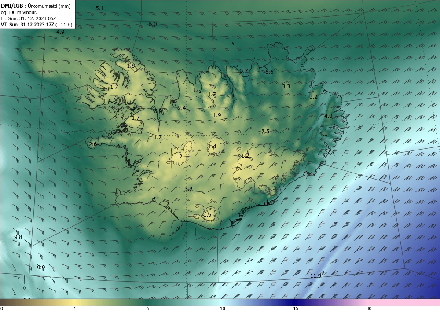Click the 1.9 value label

217,115
